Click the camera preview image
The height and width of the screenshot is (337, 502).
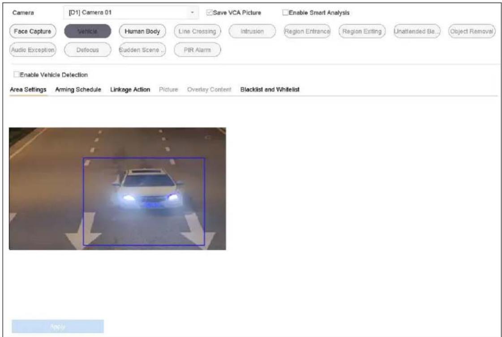click(117, 189)
